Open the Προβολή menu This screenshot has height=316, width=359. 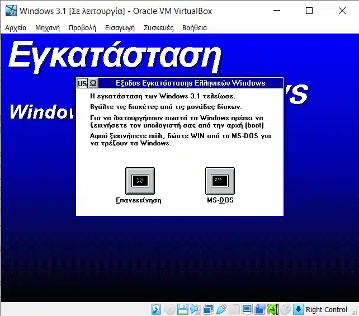point(82,28)
